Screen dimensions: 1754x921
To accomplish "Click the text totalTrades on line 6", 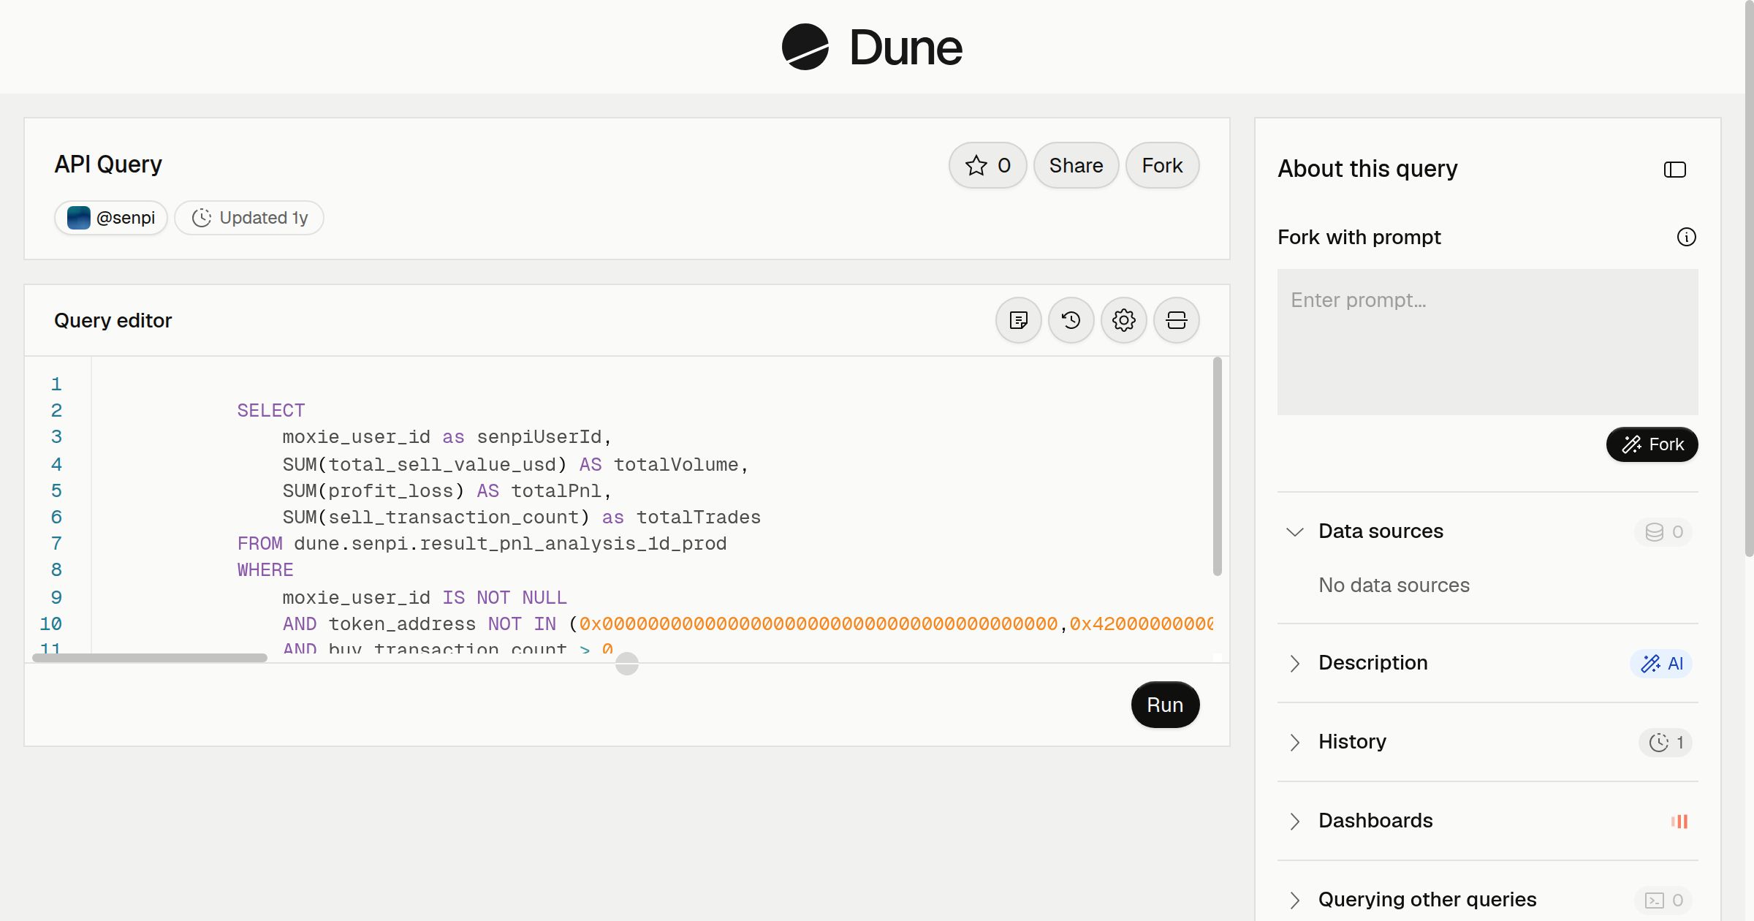I will click(698, 518).
